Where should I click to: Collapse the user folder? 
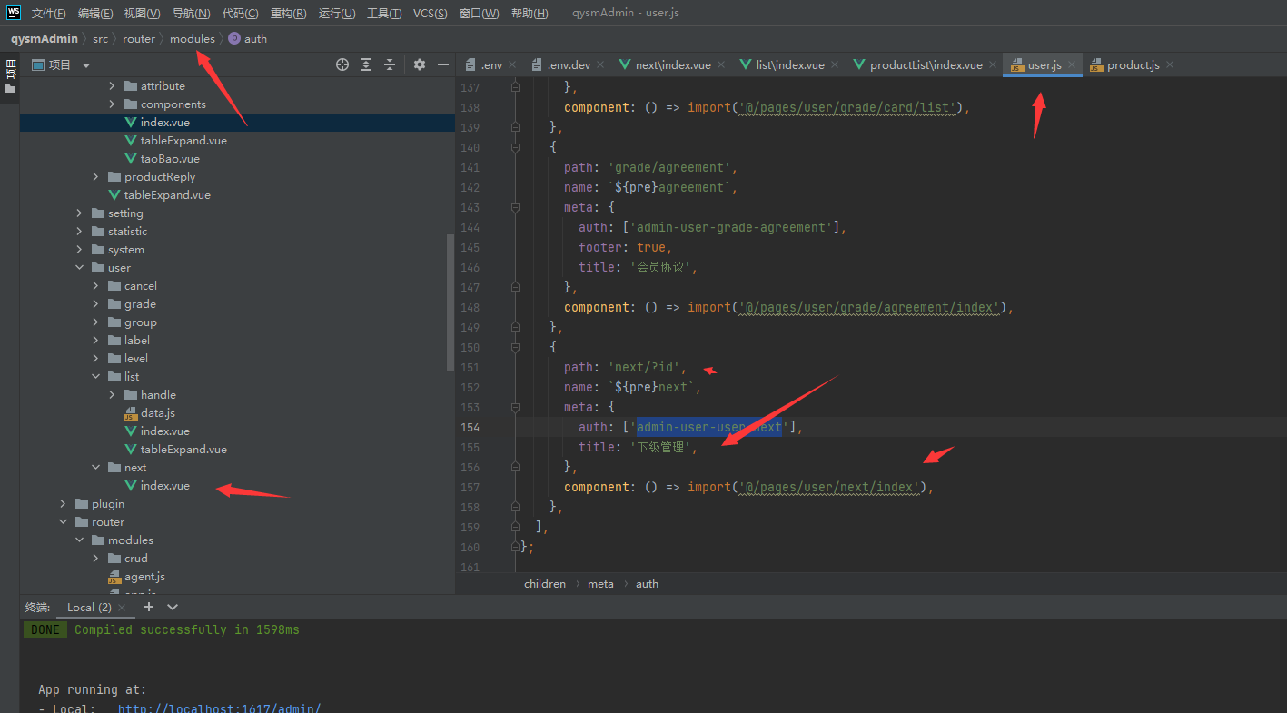80,268
